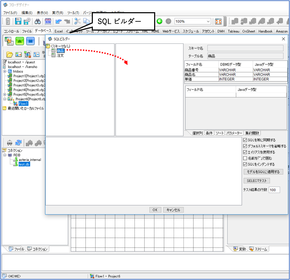Click the SELECTテスト button
This screenshot has width=290, height=280.
click(257, 181)
